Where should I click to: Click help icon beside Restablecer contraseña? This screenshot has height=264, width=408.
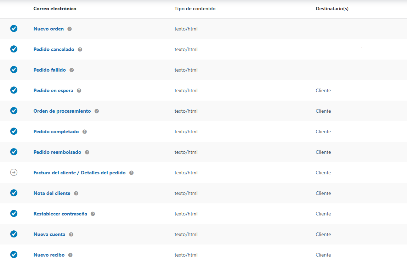coord(92,214)
